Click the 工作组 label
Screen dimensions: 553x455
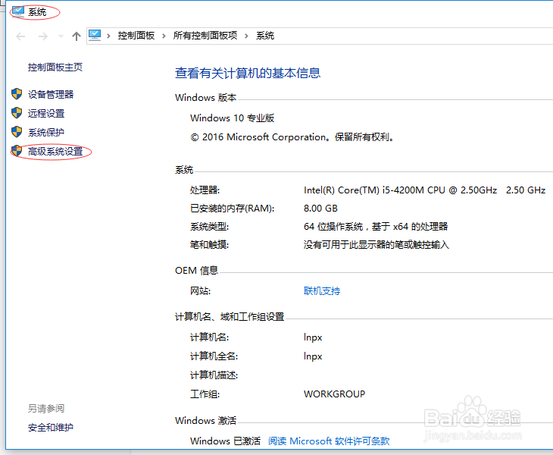205,394
